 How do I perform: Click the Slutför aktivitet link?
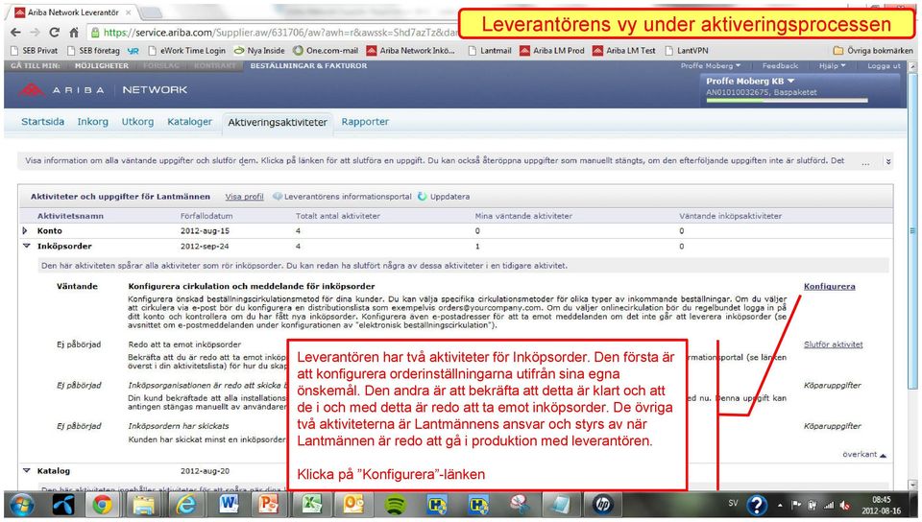[x=834, y=344]
